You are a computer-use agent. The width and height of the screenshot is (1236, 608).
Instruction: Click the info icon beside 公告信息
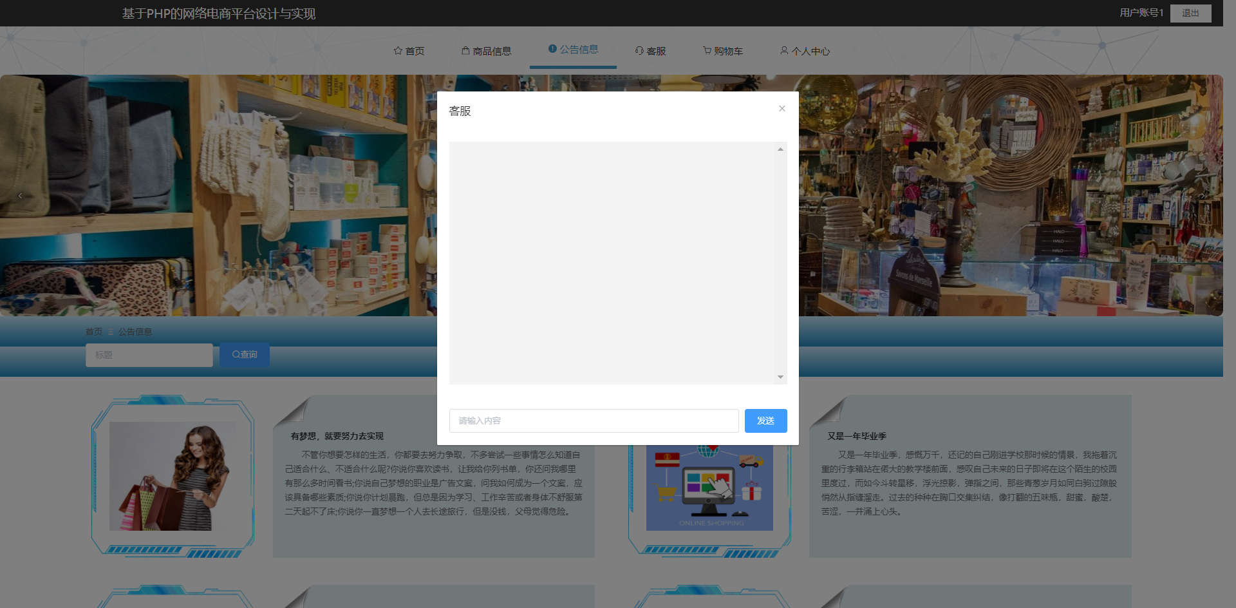(552, 48)
